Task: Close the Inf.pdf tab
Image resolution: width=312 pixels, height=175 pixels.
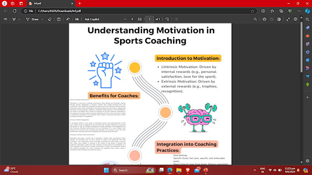Action: click(x=72, y=3)
